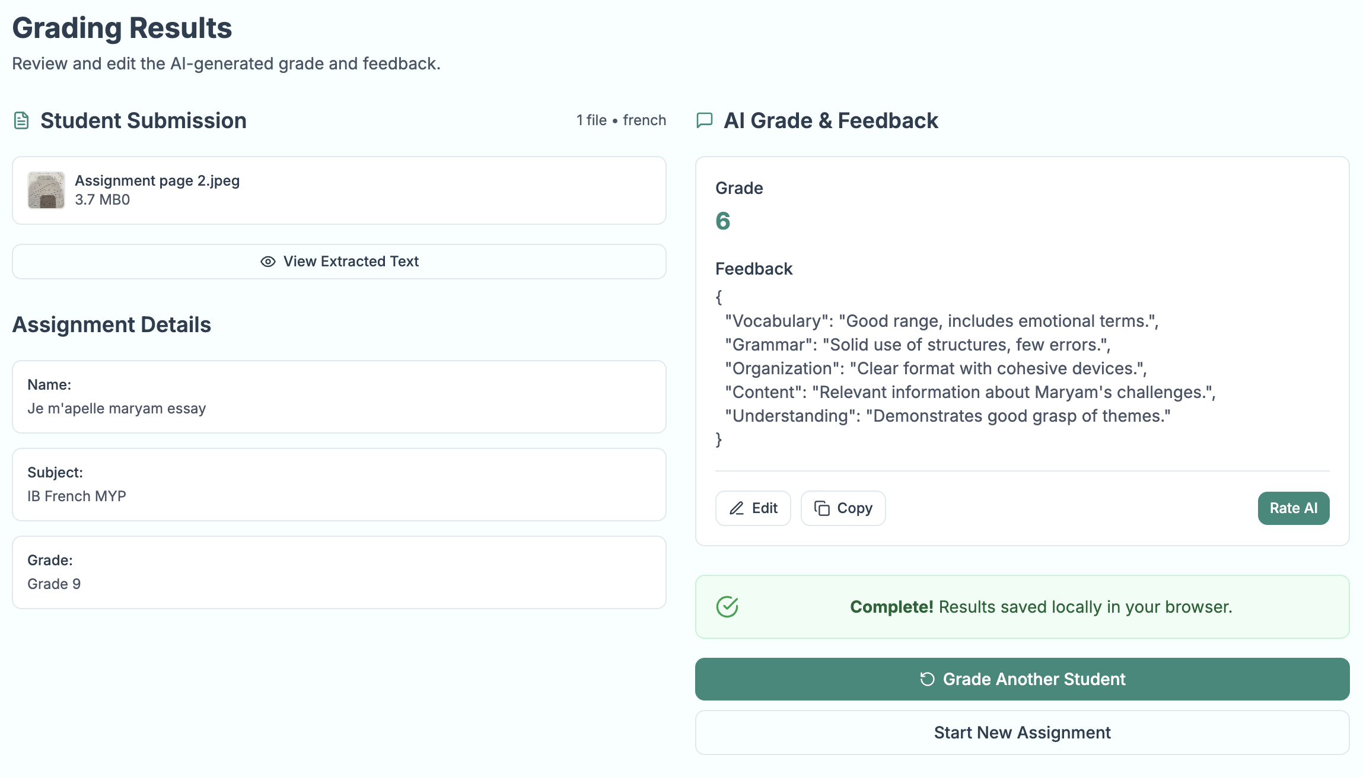The height and width of the screenshot is (777, 1363).
Task: Click the Vocabulary feedback line
Action: coord(941,321)
